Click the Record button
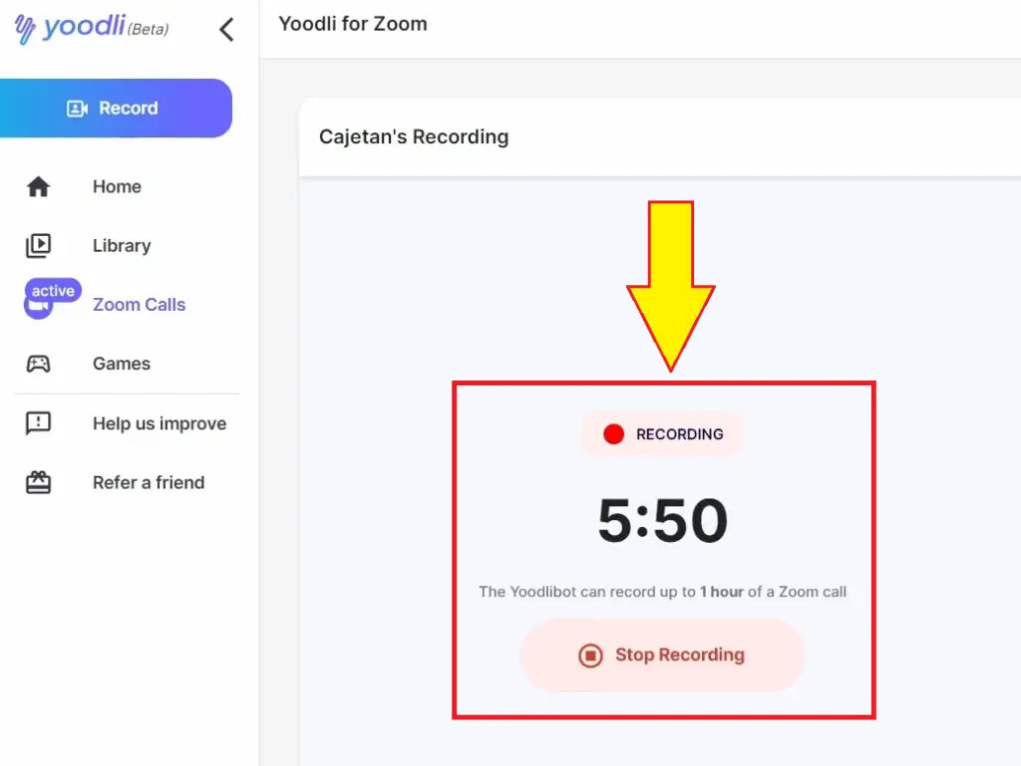The width and height of the screenshot is (1021, 766). click(116, 108)
